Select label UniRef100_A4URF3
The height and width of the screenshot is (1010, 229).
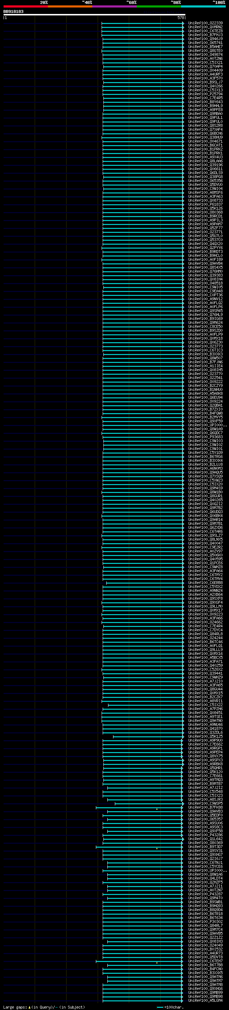click(x=205, y=74)
